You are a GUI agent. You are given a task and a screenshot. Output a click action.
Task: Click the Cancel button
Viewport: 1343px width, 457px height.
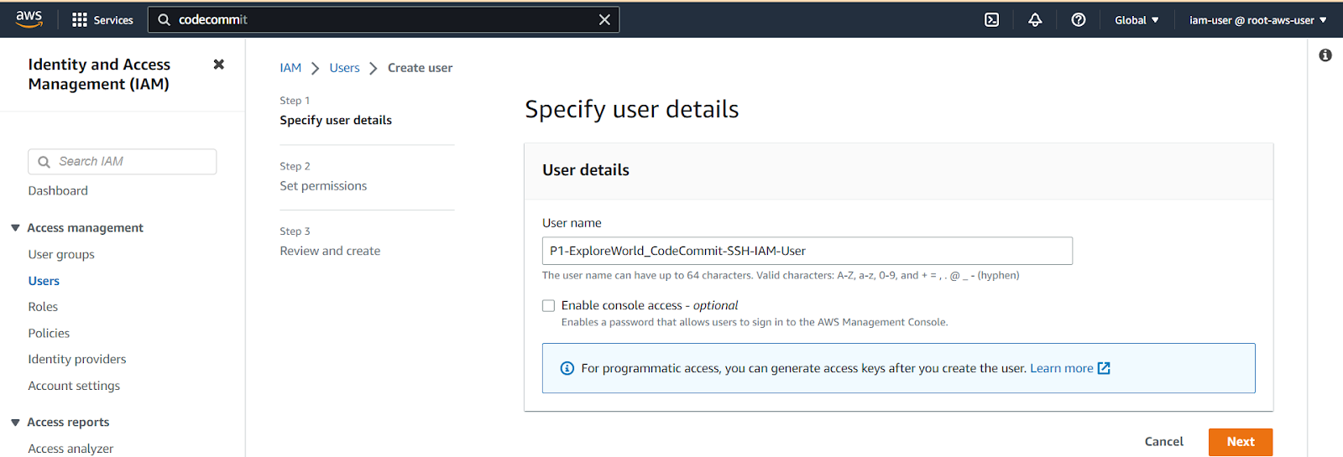1164,442
